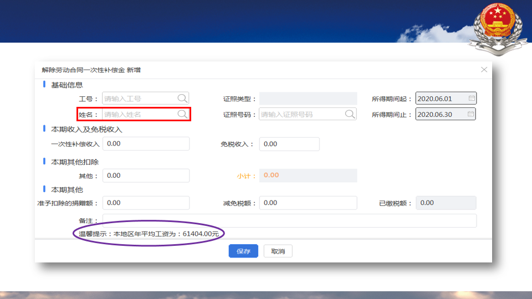The width and height of the screenshot is (532, 299).
Task: Click the 证照类型 field
Action: pyautogui.click(x=308, y=99)
